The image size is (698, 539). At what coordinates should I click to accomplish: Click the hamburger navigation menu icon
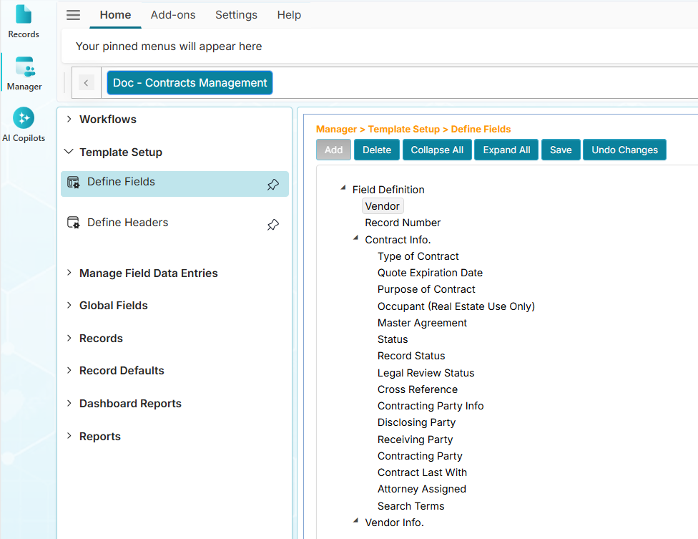click(x=72, y=14)
